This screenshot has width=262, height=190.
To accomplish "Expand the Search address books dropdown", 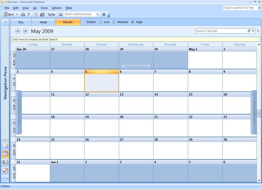I will pos(97,14).
